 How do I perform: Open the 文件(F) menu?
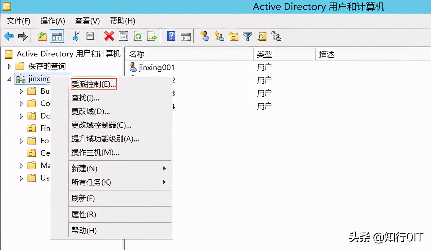(19, 21)
